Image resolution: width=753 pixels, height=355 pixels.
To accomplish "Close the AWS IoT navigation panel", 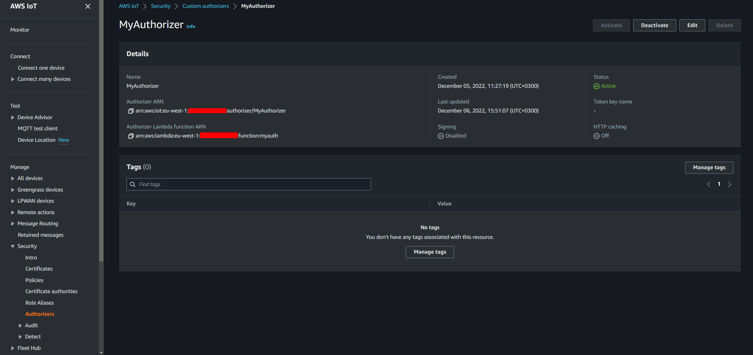I will 88,6.
